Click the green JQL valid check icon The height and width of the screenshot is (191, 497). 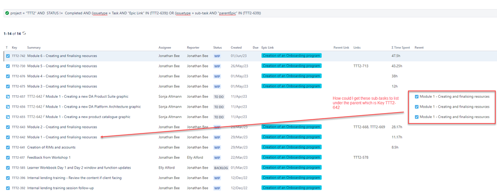[7, 13]
